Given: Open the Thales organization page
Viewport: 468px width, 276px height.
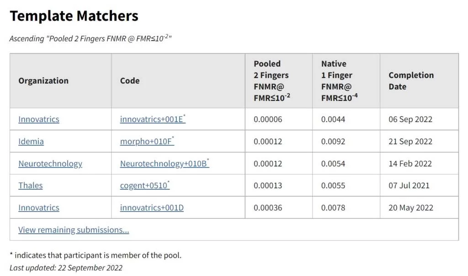Looking at the screenshot, I should (x=30, y=185).
